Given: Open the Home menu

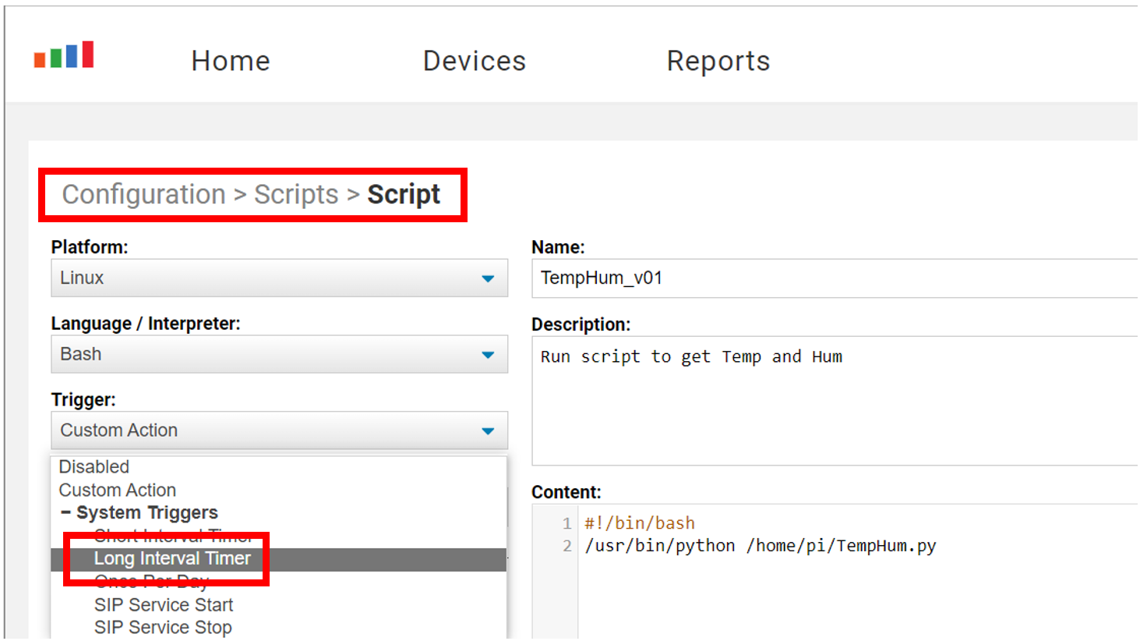Looking at the screenshot, I should [231, 61].
